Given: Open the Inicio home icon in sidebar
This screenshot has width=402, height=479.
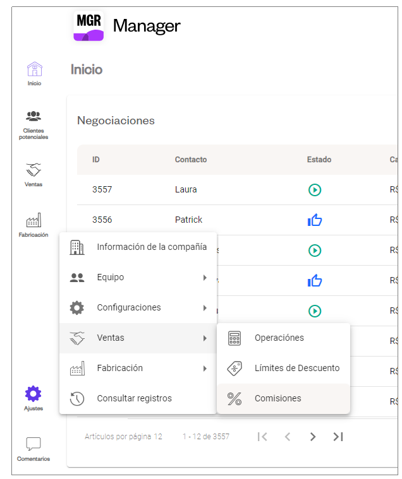Looking at the screenshot, I should [x=34, y=69].
